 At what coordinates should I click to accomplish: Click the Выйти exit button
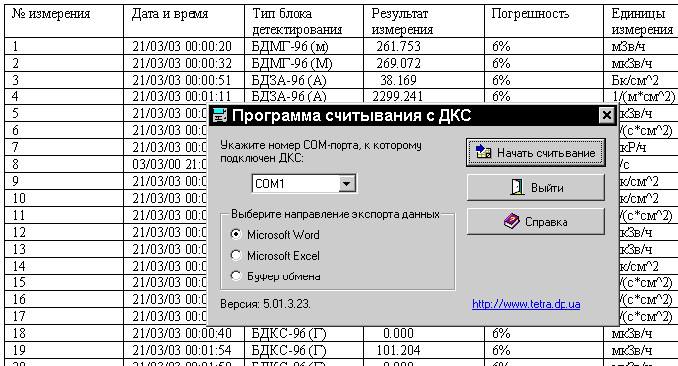[x=536, y=188]
